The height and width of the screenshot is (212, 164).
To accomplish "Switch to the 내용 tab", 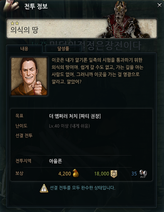I will click(x=24, y=48).
